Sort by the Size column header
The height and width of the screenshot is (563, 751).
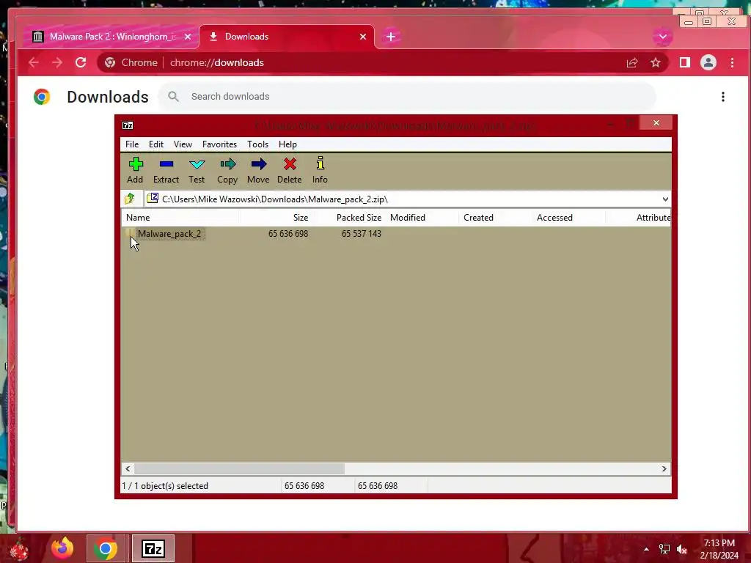tap(275, 217)
